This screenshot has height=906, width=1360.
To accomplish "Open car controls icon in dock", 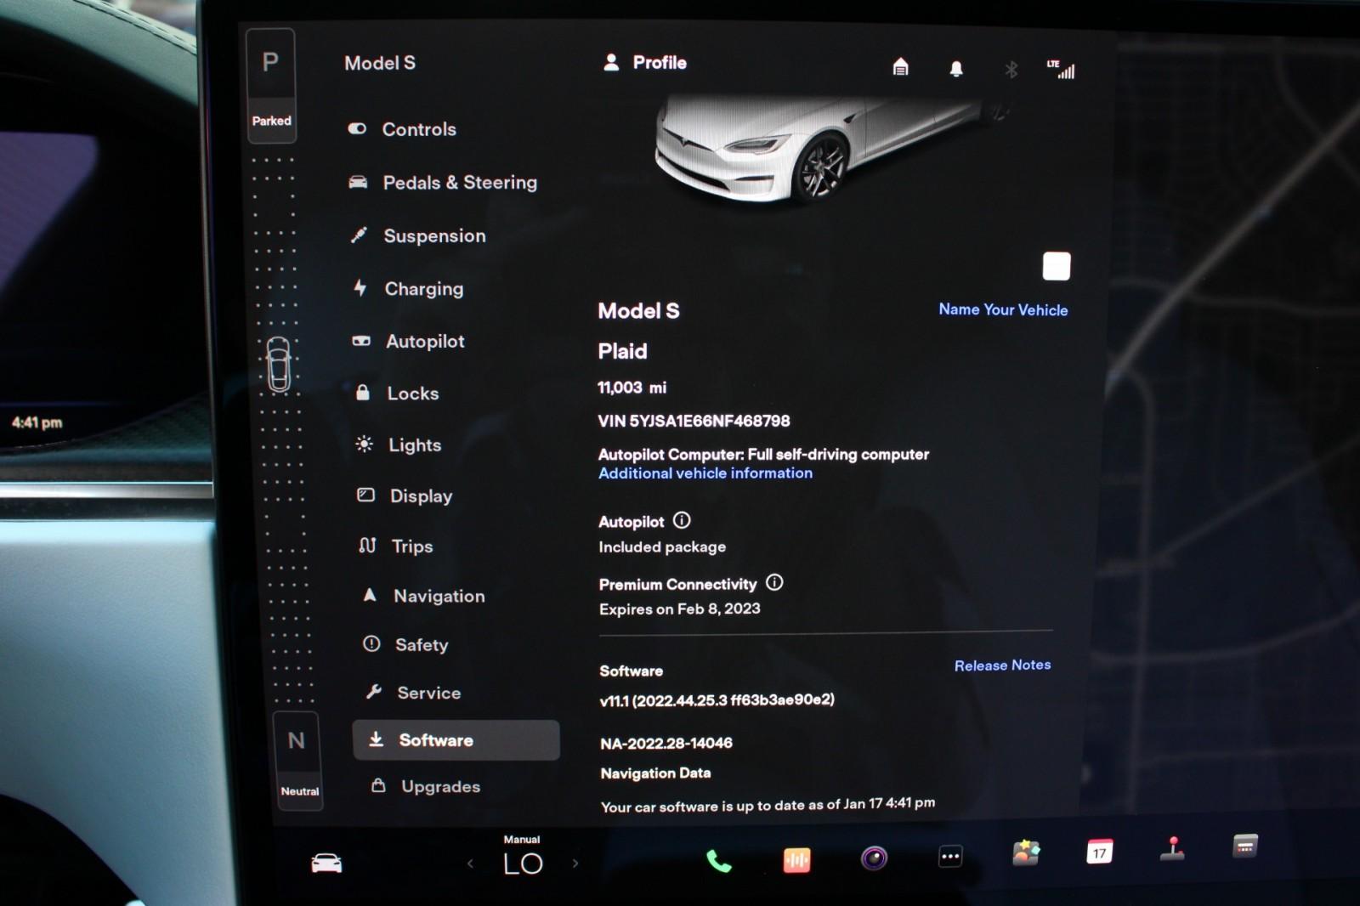I will 326,864.
